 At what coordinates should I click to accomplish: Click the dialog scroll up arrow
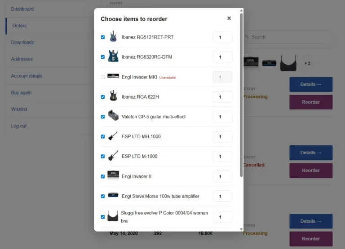click(x=241, y=10)
